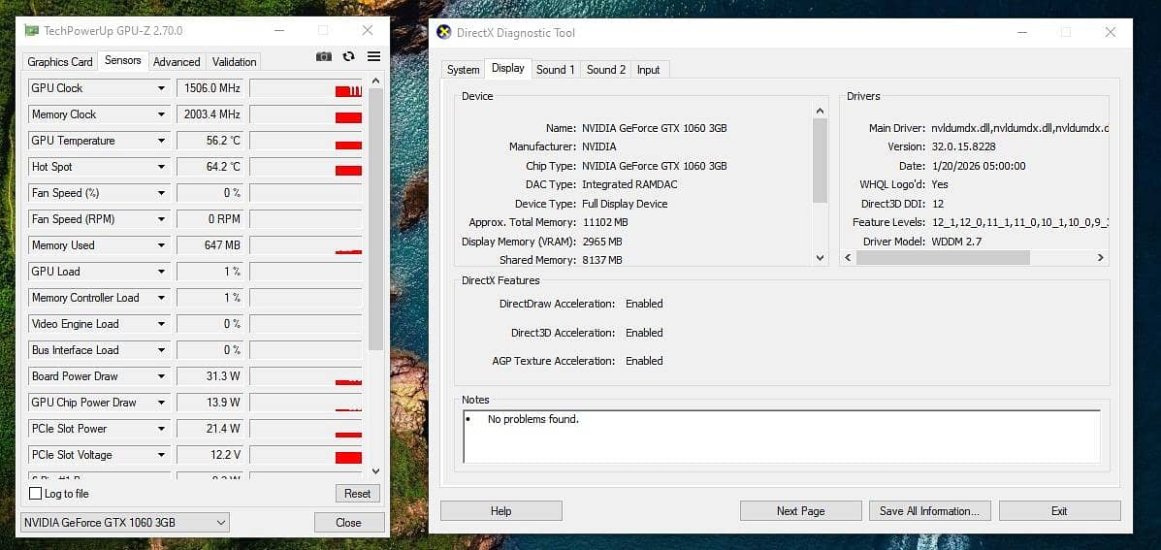Click the Driver Model value WDDM 2.7
This screenshot has height=550, width=1161.
click(x=956, y=242)
